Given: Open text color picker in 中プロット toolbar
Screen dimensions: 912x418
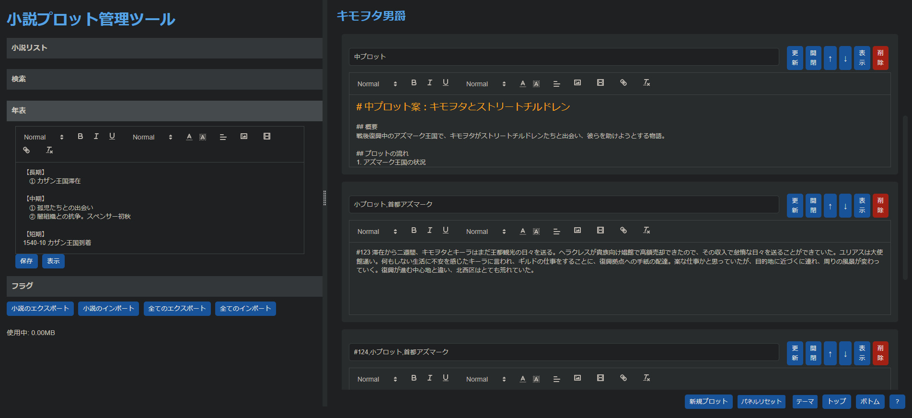Looking at the screenshot, I should pyautogui.click(x=522, y=83).
